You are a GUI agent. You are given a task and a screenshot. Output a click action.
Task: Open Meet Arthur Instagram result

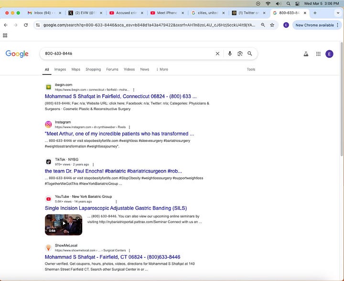point(119,134)
